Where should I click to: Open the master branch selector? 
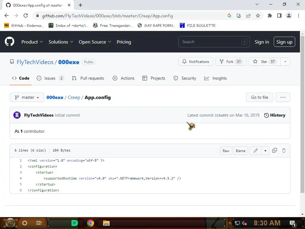coord(27,97)
